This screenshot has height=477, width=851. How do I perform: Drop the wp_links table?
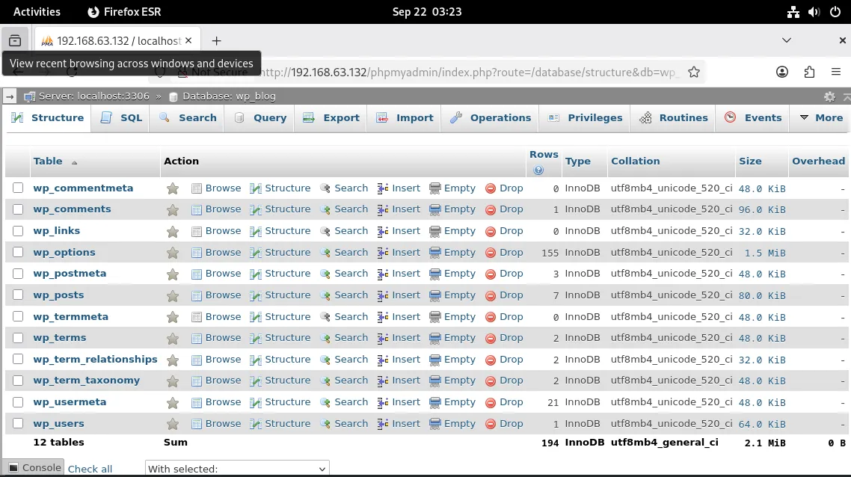[x=504, y=231]
